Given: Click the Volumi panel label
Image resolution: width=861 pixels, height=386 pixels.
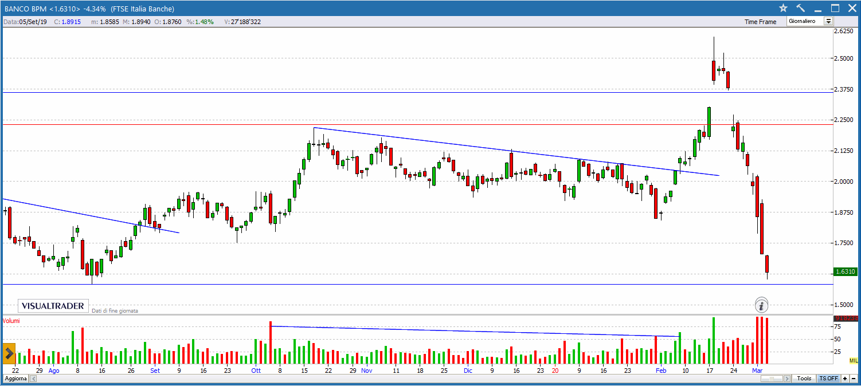Looking at the screenshot, I should [11, 321].
